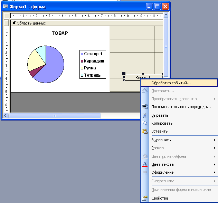Click the Выровнять menu label
The width and height of the screenshot is (218, 203).
click(x=161, y=140)
